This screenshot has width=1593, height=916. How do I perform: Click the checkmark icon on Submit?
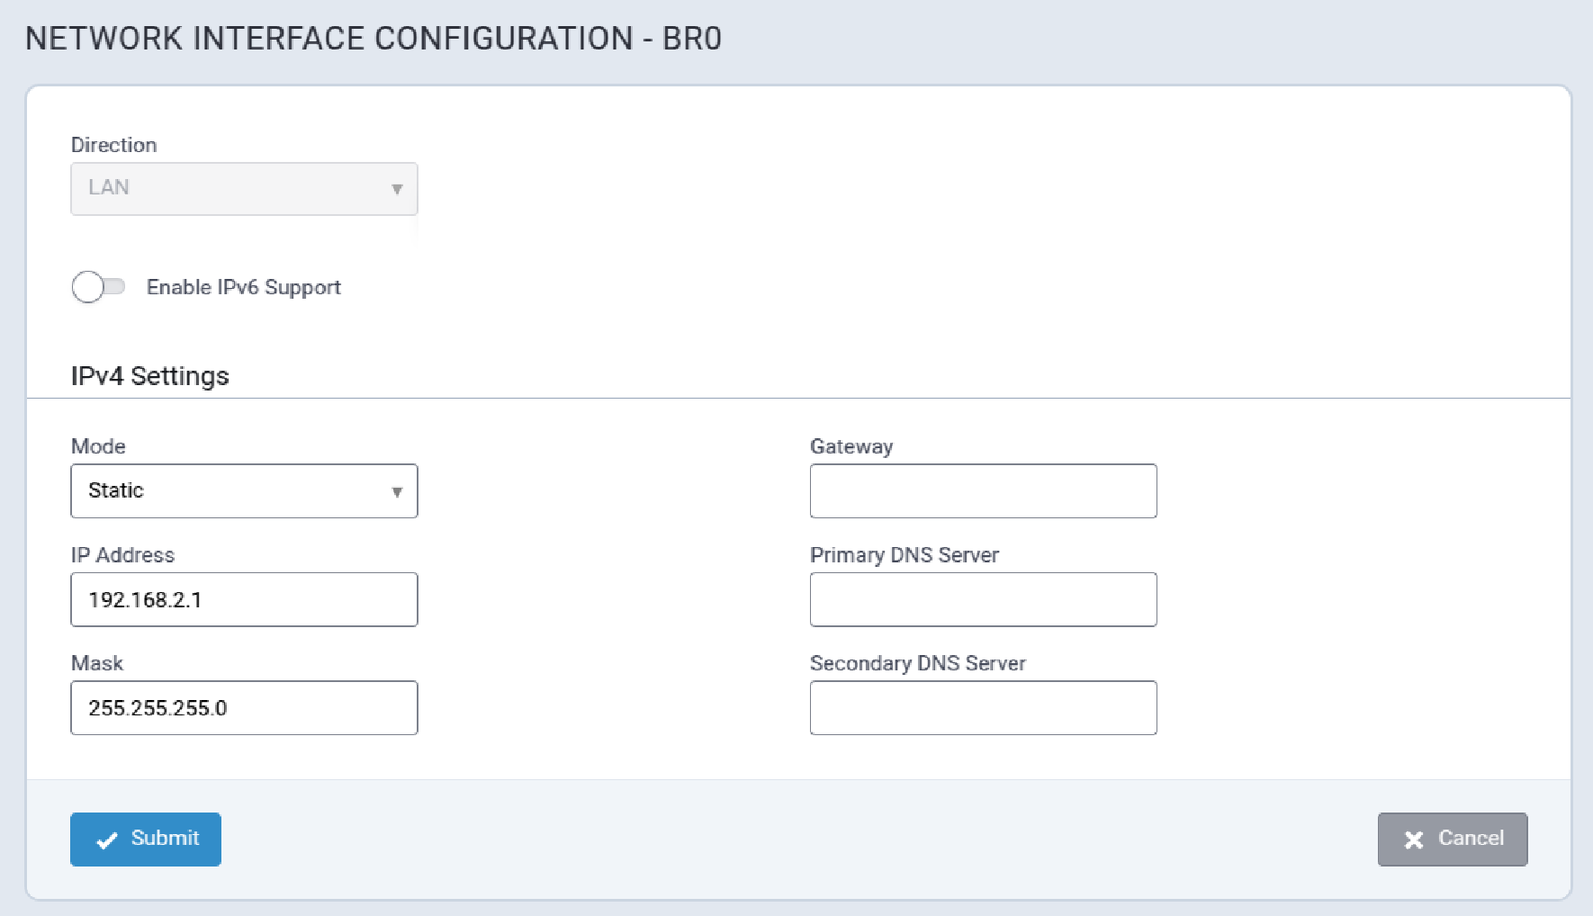pos(107,840)
